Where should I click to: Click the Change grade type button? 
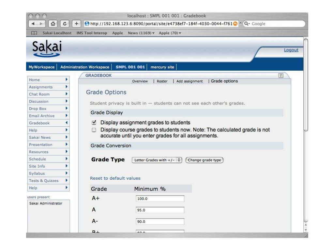204,160
